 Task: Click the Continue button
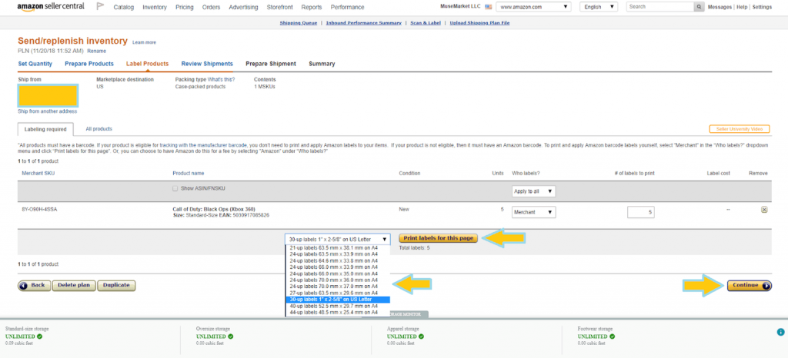pyautogui.click(x=750, y=285)
